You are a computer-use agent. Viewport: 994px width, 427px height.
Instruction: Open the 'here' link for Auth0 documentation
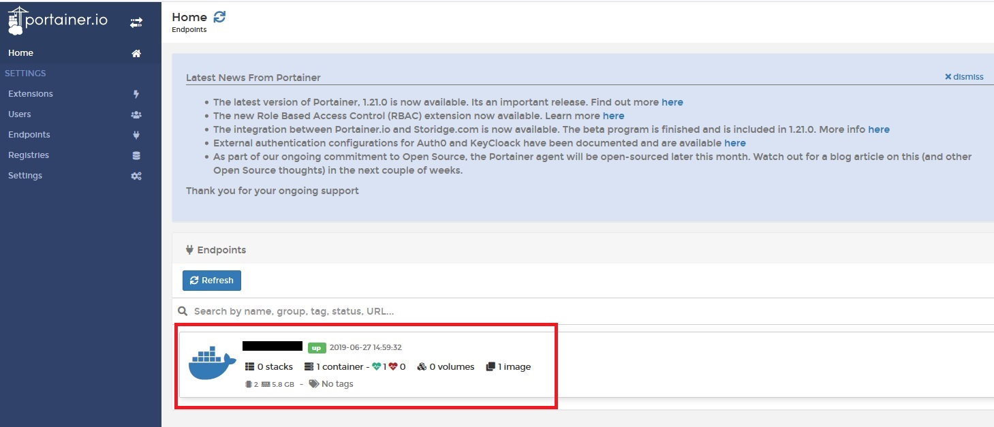[x=735, y=143]
